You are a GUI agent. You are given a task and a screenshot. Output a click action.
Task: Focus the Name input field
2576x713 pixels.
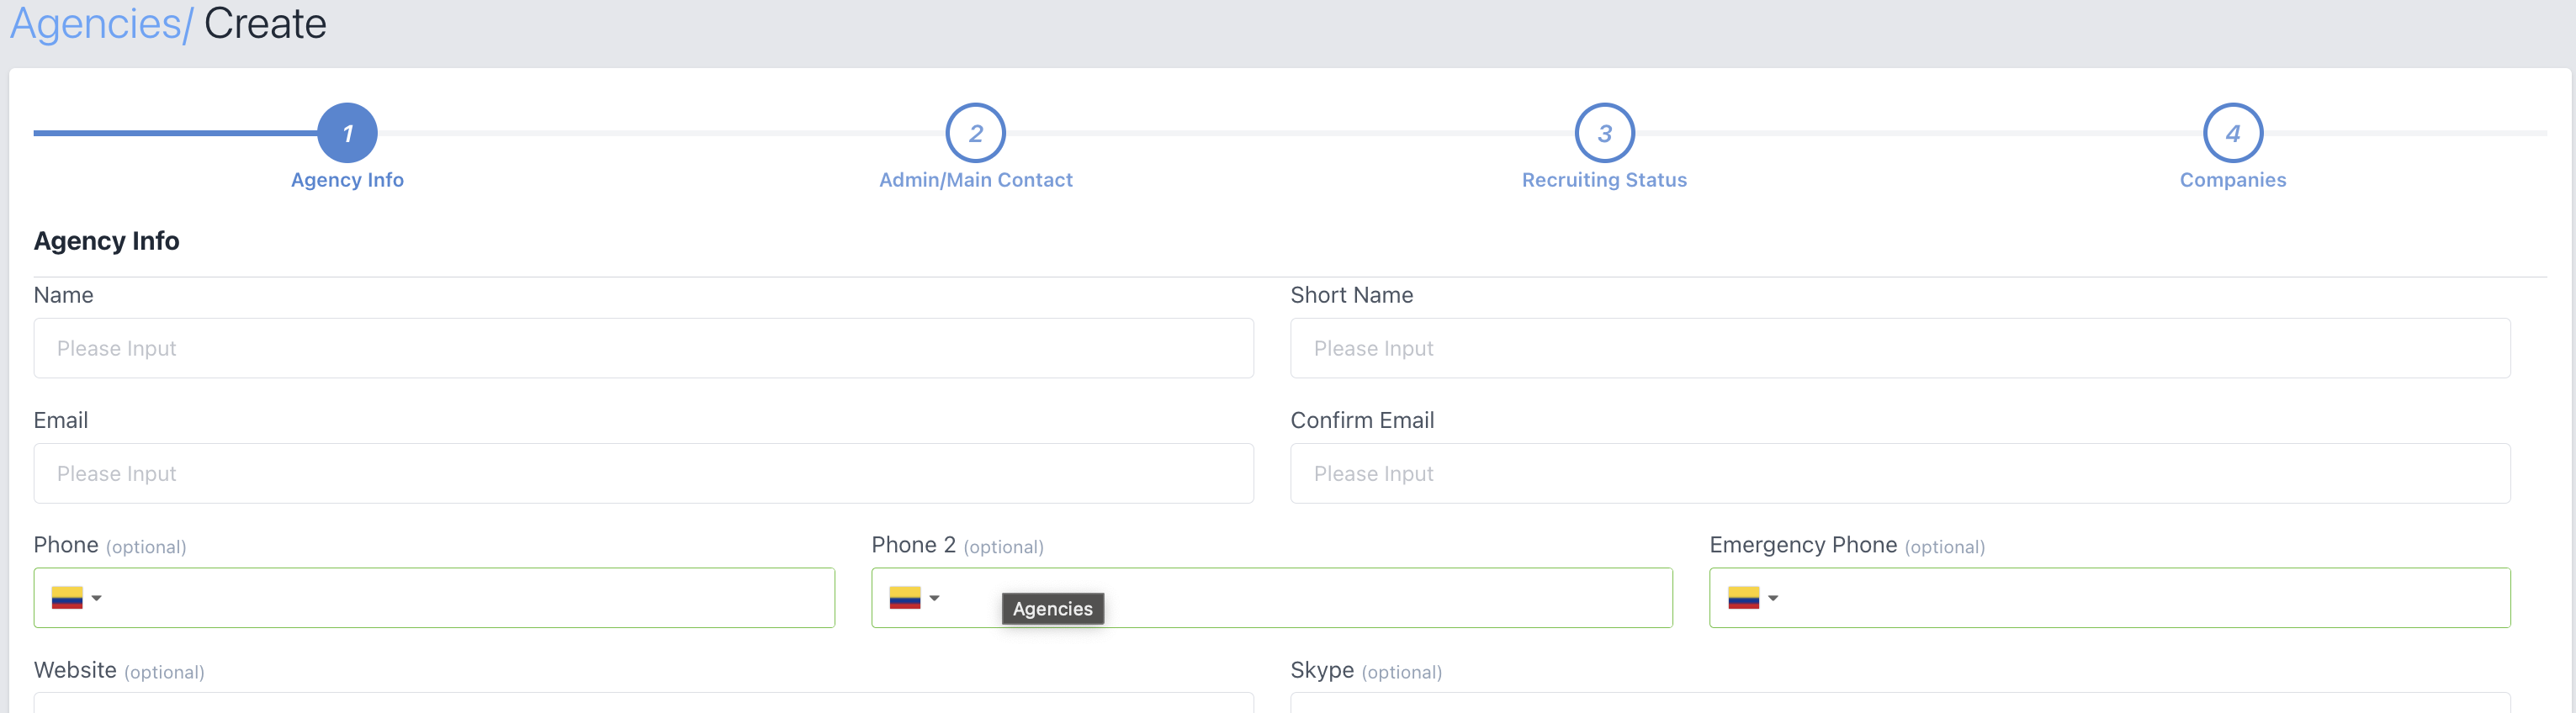pyautogui.click(x=643, y=348)
